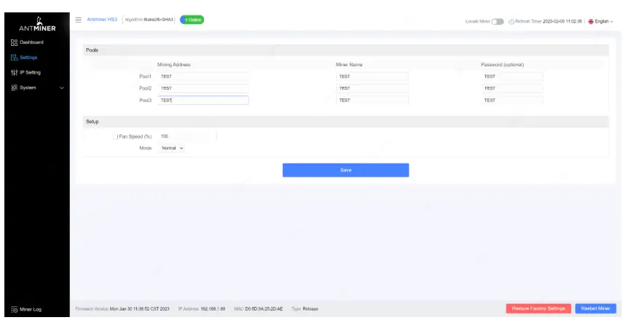Click the Mining Address column header

(174, 64)
